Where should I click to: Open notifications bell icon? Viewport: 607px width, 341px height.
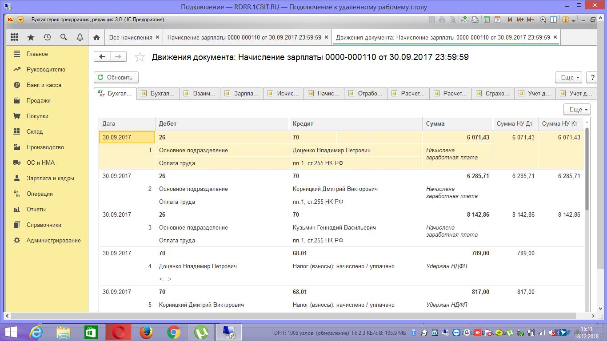80,37
